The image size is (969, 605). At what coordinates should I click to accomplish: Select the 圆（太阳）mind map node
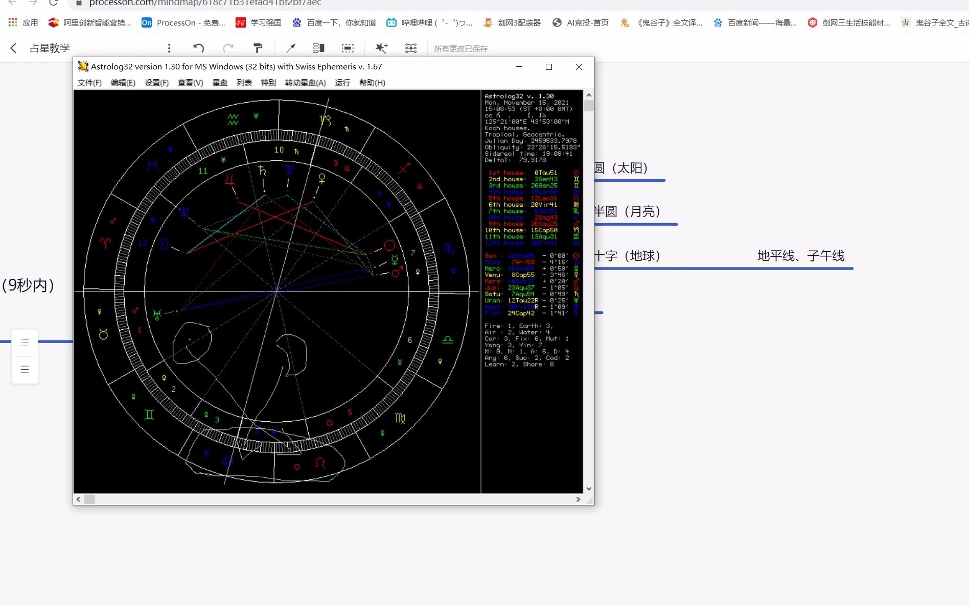point(621,168)
